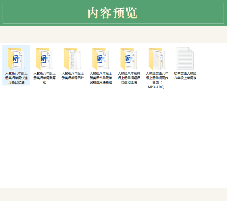Open folder icon 人教版八年级上册英语单词图片
The height and width of the screenshot is (201, 227).
(x=72, y=59)
